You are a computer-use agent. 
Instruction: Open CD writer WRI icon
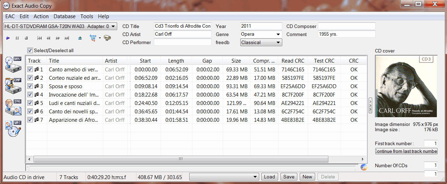[x=13, y=129]
